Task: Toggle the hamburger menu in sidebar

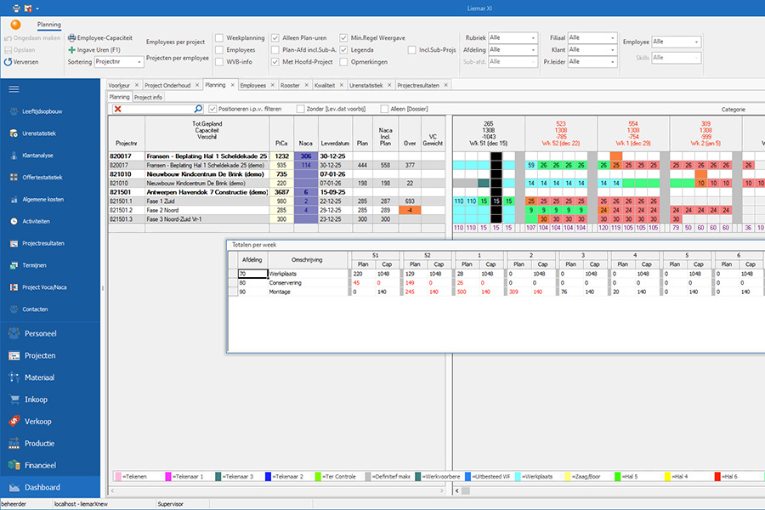Action: point(14,88)
